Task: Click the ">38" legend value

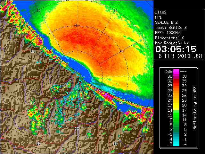Action: click(x=169, y=72)
